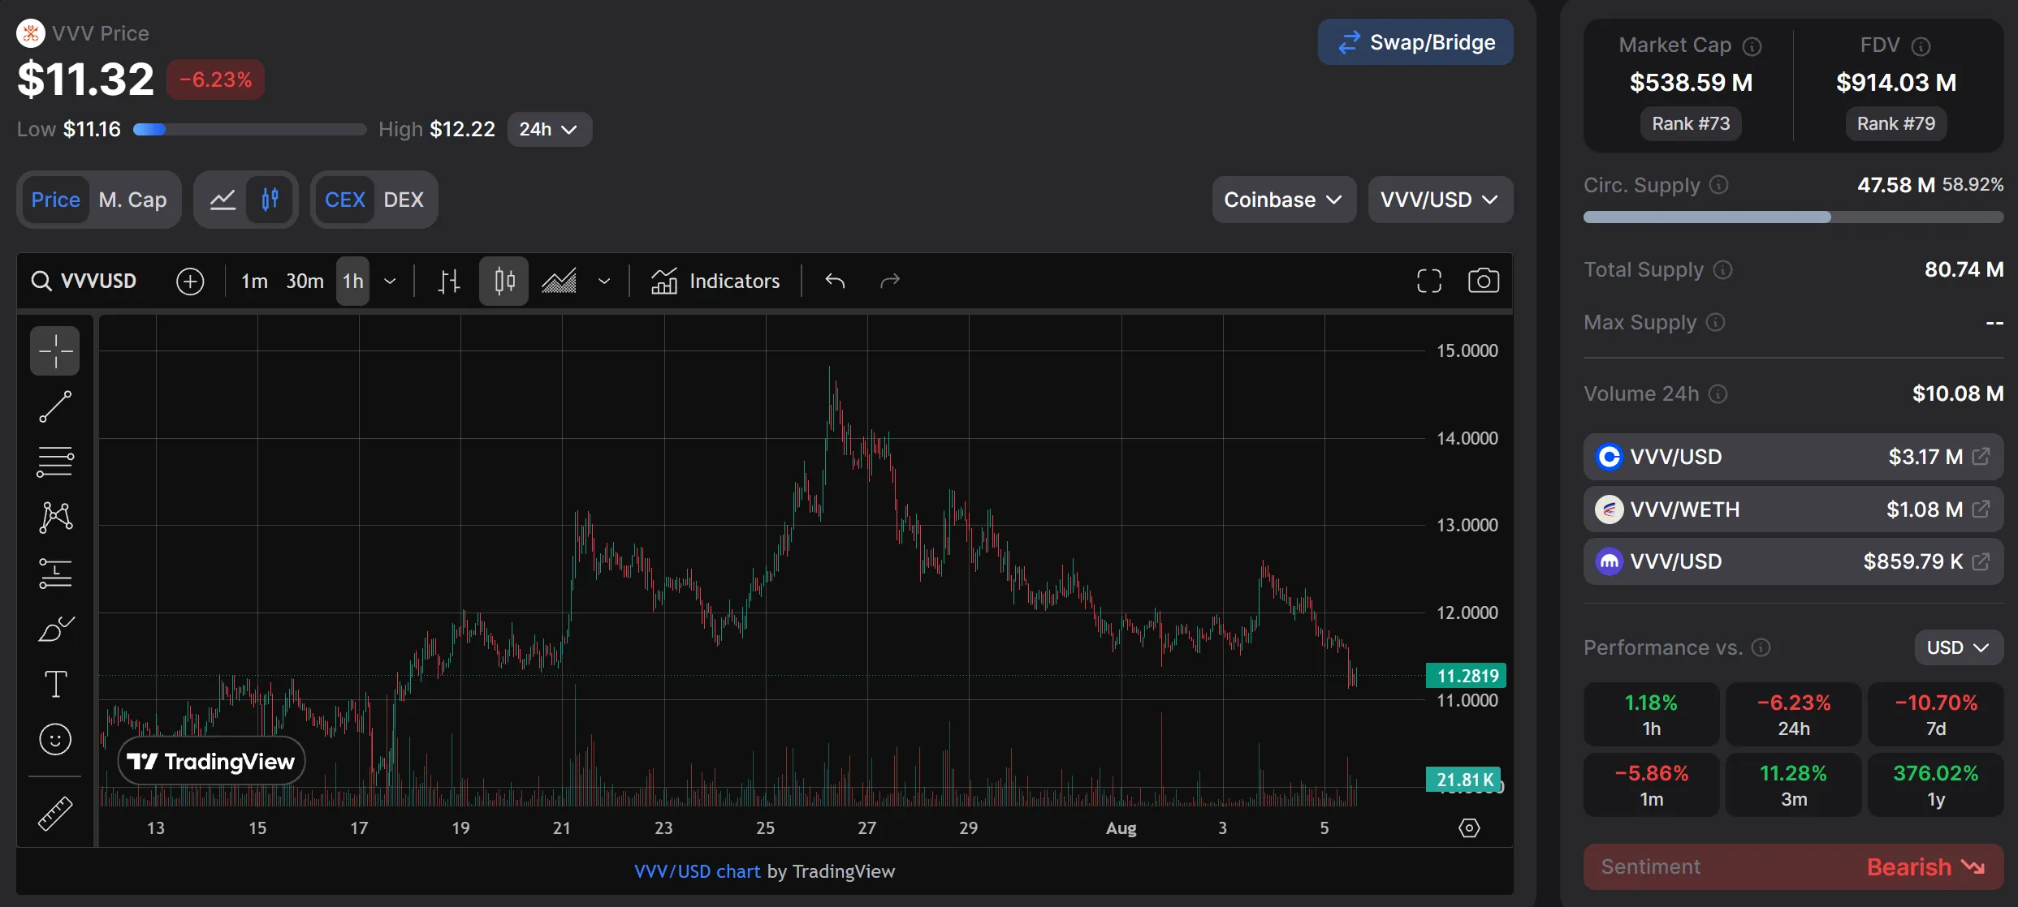Open the VVV/USD pair dropdown
Image resolution: width=2018 pixels, height=907 pixels.
(1440, 200)
